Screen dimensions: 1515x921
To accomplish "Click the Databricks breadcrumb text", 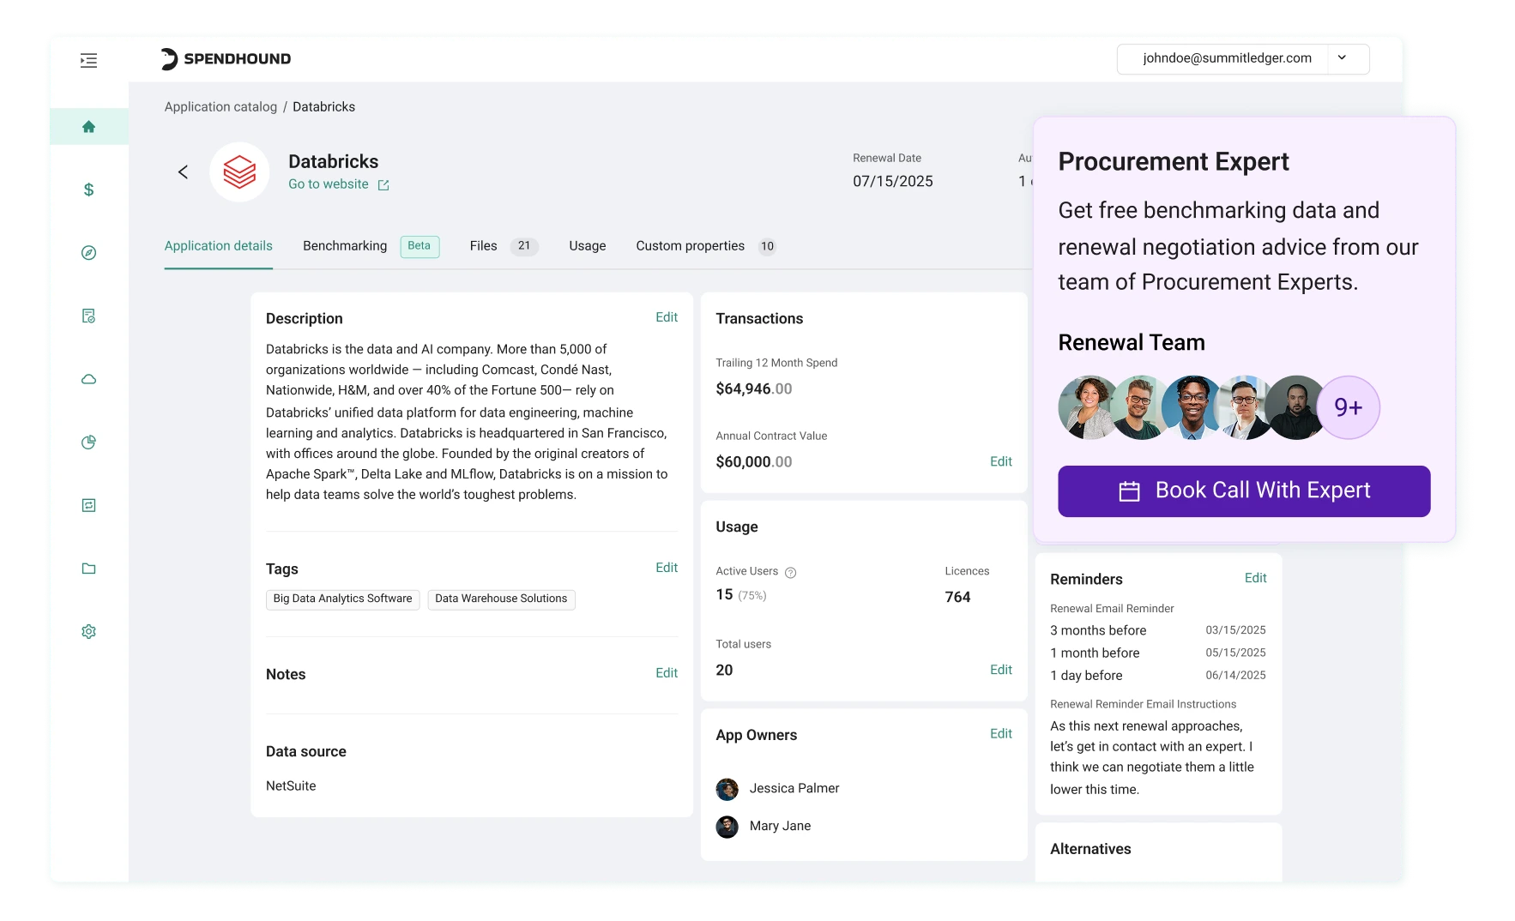I will [323, 107].
